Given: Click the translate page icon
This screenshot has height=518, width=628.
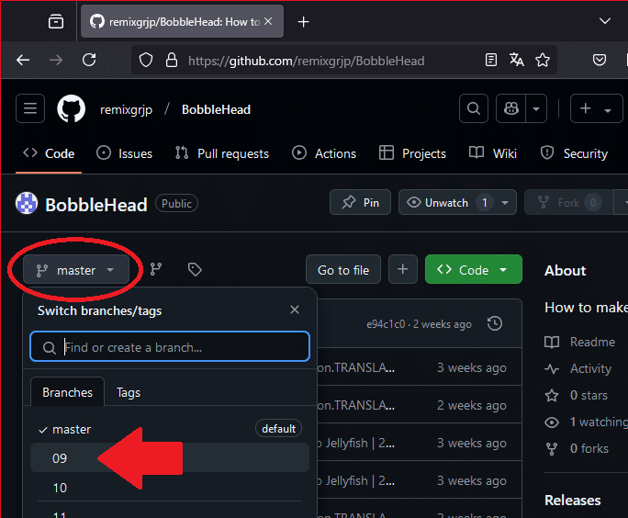Looking at the screenshot, I should (x=517, y=60).
